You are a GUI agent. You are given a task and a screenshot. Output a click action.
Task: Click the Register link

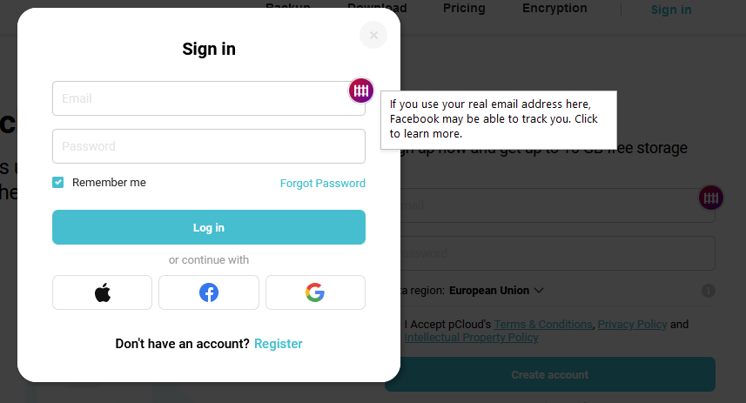tap(279, 344)
